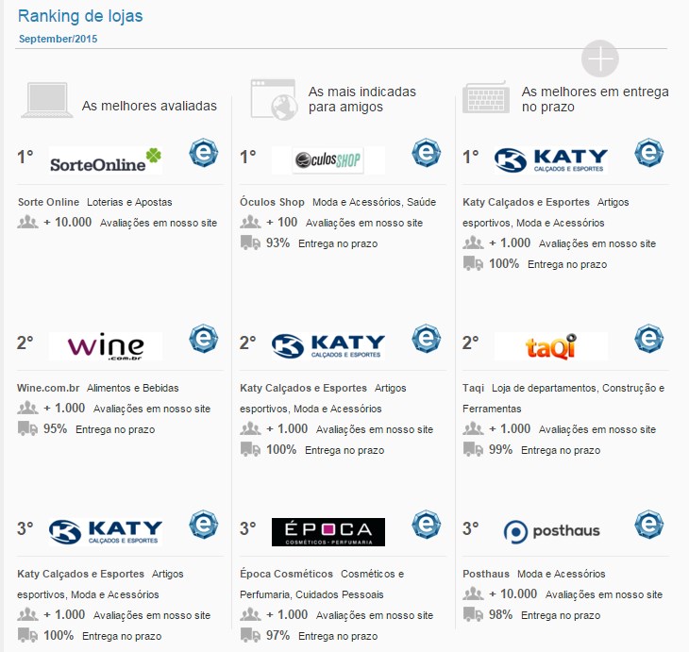Click the browser globe icon for recommended stores

[x=274, y=100]
